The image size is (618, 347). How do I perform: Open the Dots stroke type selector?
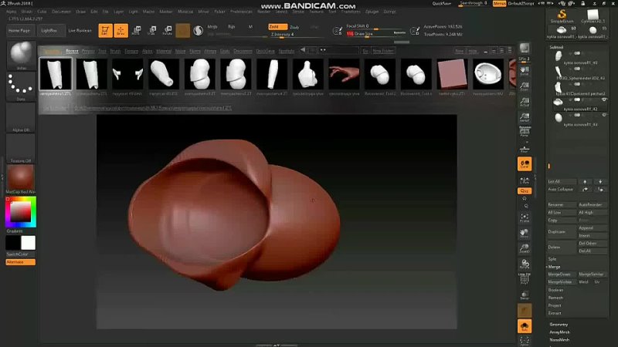coord(22,86)
